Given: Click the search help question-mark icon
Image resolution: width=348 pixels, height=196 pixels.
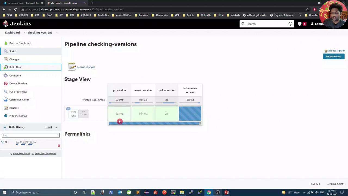Looking at the screenshot, I should 290,24.
